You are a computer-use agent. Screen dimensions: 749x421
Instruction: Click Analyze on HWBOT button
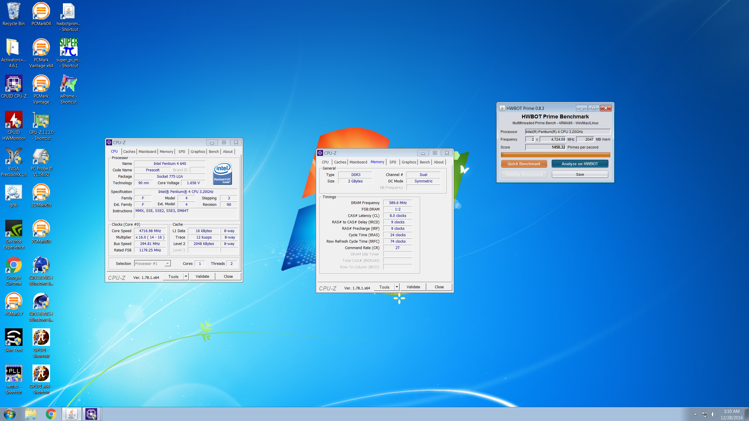(x=580, y=164)
